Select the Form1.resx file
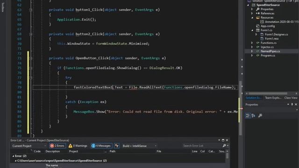The width and height of the screenshot is (299, 168). click(x=271, y=38)
